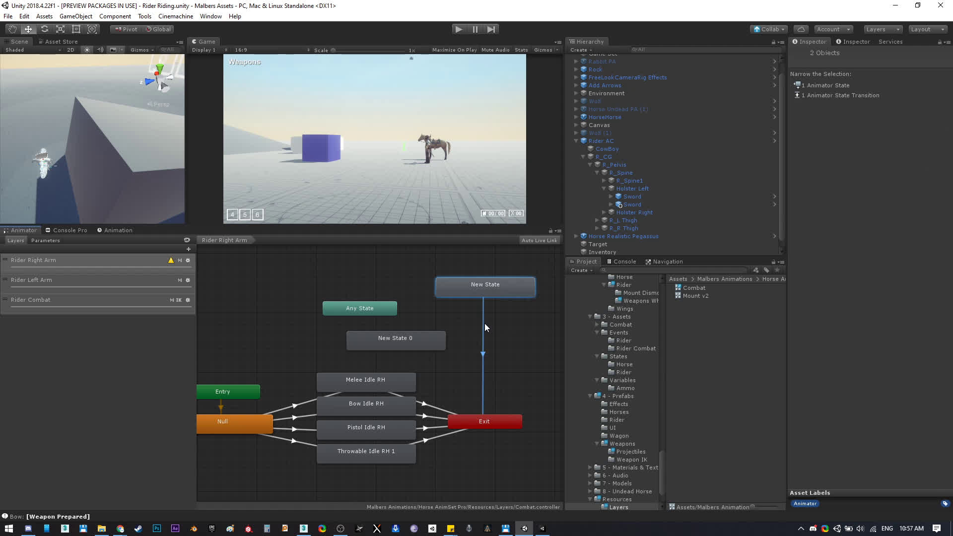Activate the Rotate tool
Viewport: 953px width, 536px height.
click(x=44, y=29)
